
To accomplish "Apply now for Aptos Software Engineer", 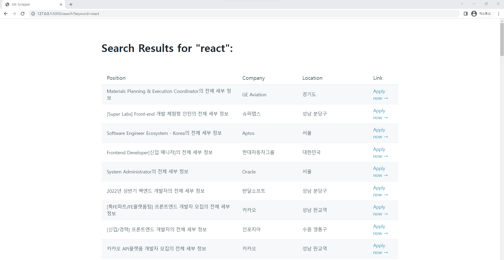I will 380,133.
